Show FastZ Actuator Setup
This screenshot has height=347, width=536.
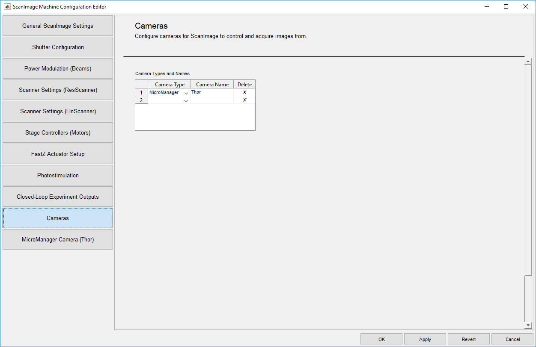(58, 154)
